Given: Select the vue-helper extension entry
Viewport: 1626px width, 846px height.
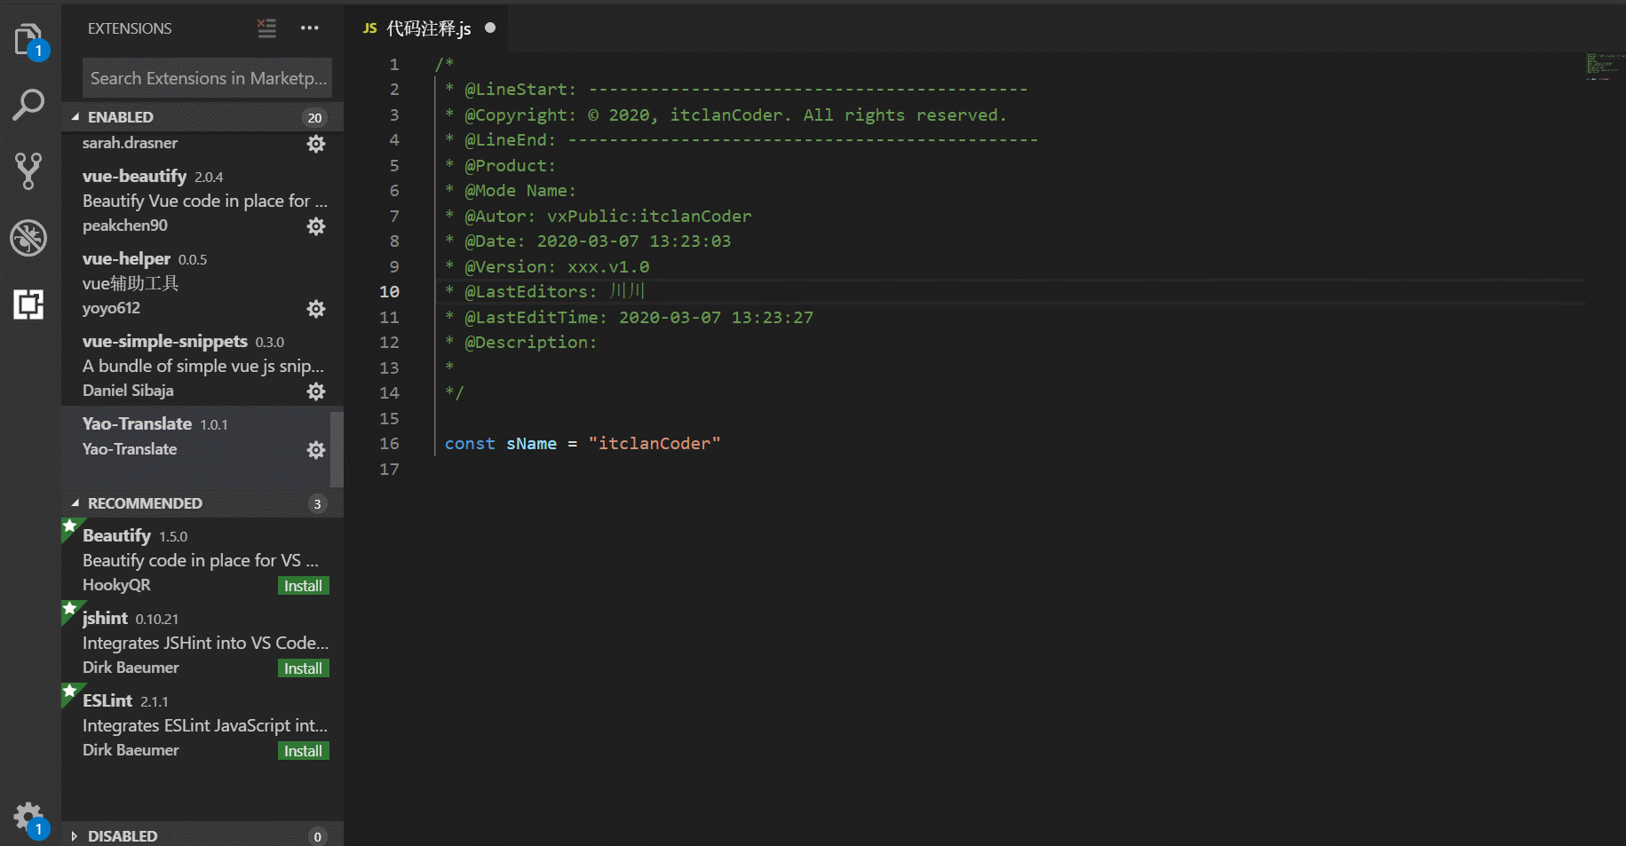Looking at the screenshot, I should [x=202, y=283].
